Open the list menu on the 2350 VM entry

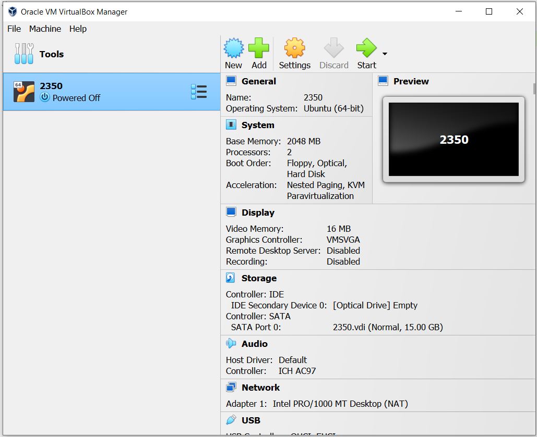tap(199, 91)
